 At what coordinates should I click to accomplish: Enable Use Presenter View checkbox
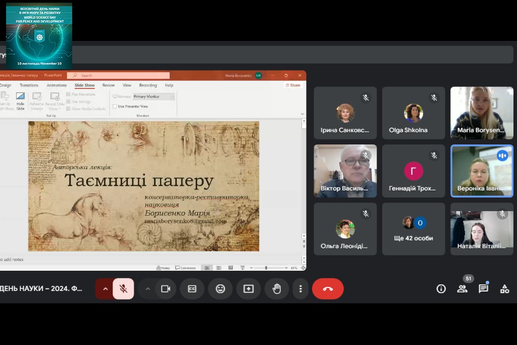115,107
